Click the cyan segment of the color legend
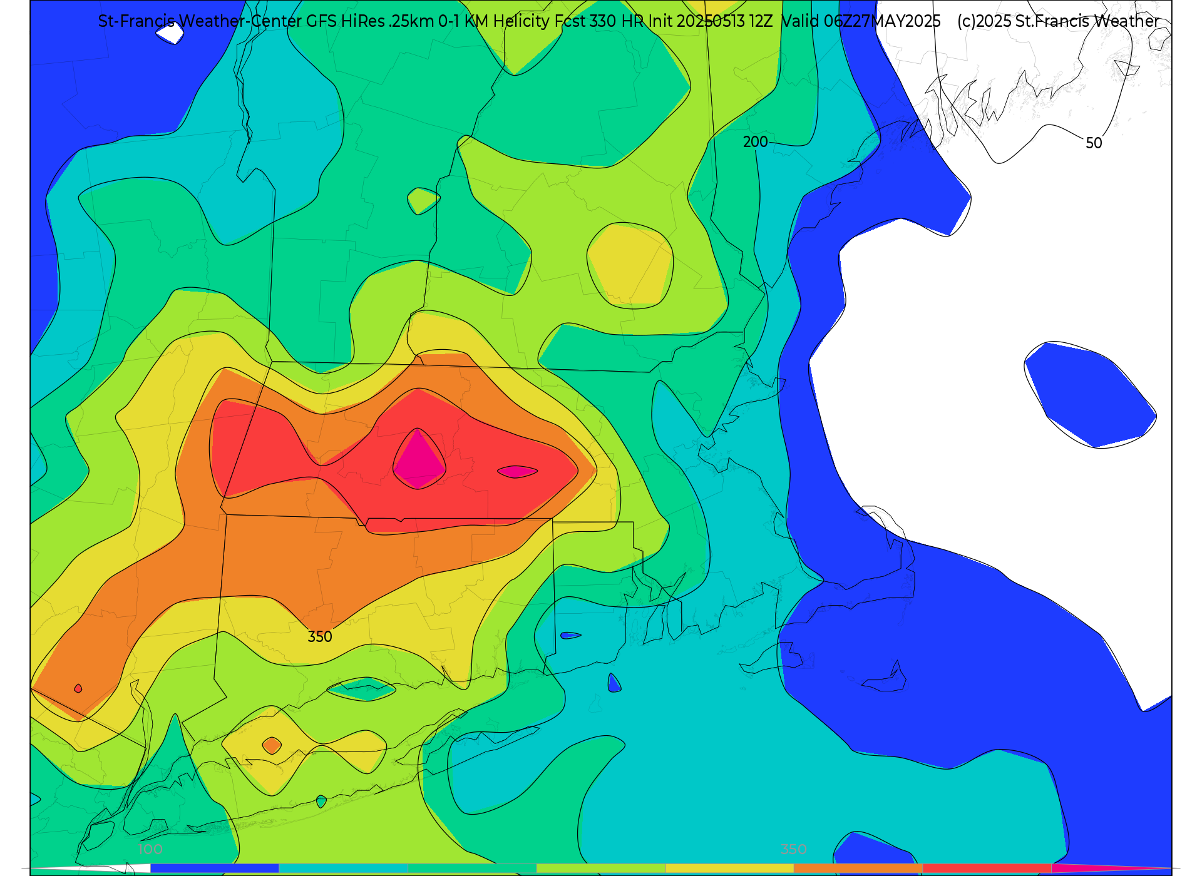 coord(344,868)
